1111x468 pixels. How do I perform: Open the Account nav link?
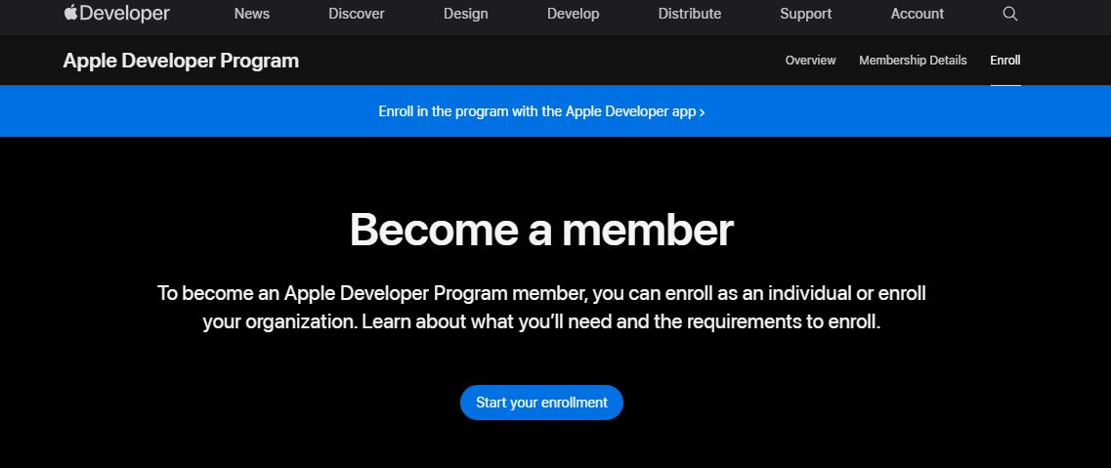tap(918, 14)
